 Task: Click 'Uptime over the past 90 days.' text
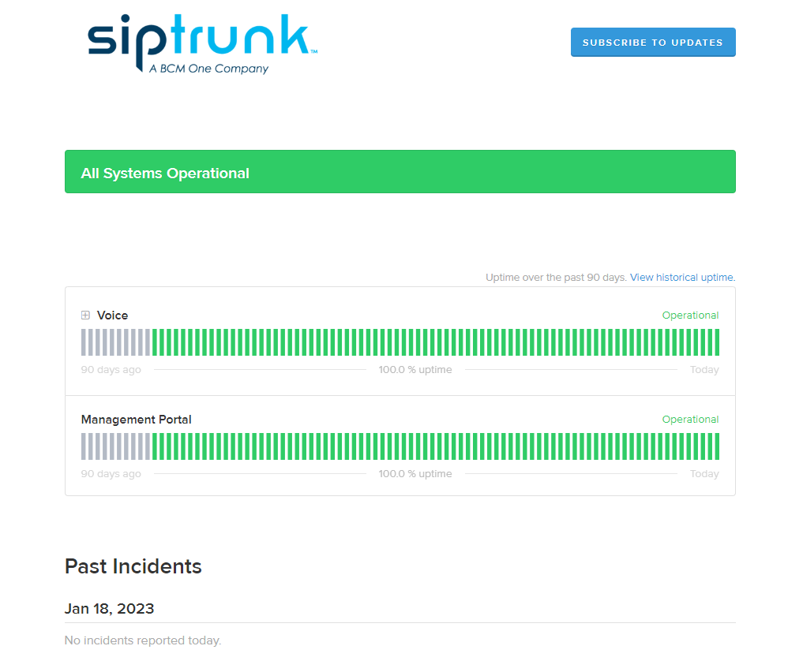pos(556,277)
